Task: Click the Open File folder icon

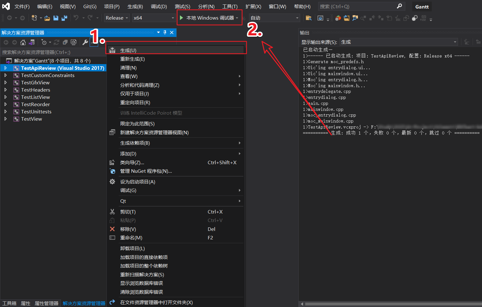Action: pos(47,18)
